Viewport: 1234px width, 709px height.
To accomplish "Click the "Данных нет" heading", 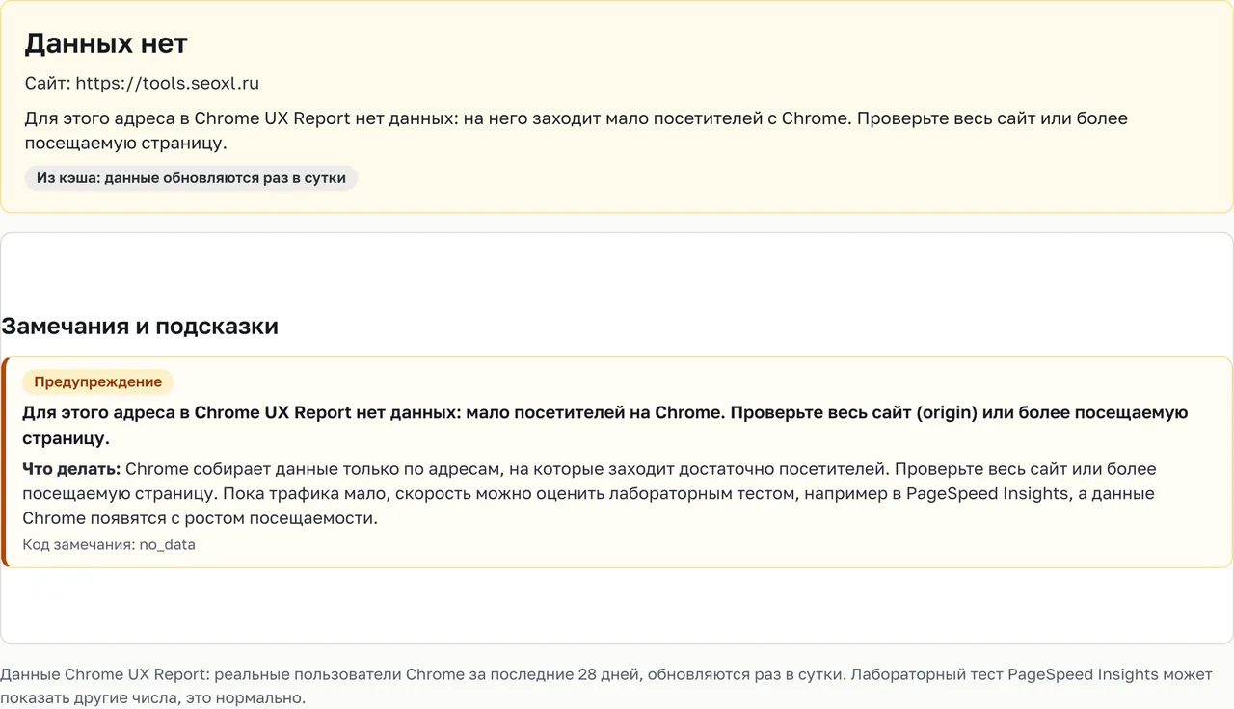I will [106, 43].
